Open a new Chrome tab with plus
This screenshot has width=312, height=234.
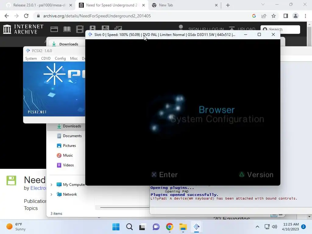[x=228, y=5]
